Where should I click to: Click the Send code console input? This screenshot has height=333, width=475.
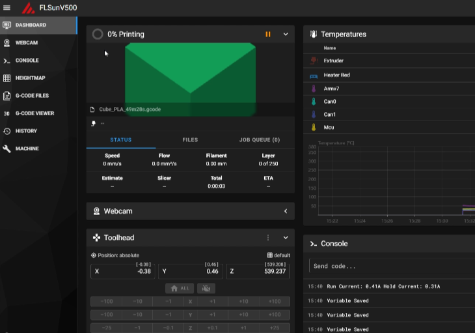[390, 266]
